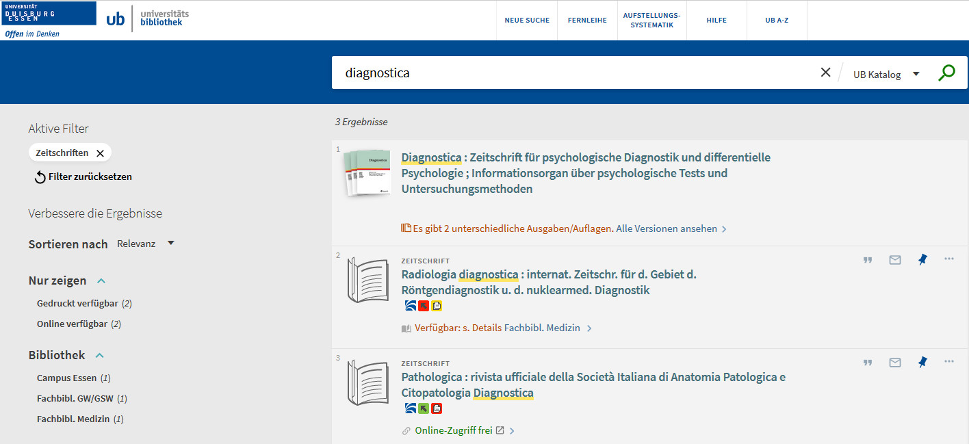Filter results by Fachbibl. Medizin library
Image resolution: width=969 pixels, height=444 pixels.
click(73, 419)
